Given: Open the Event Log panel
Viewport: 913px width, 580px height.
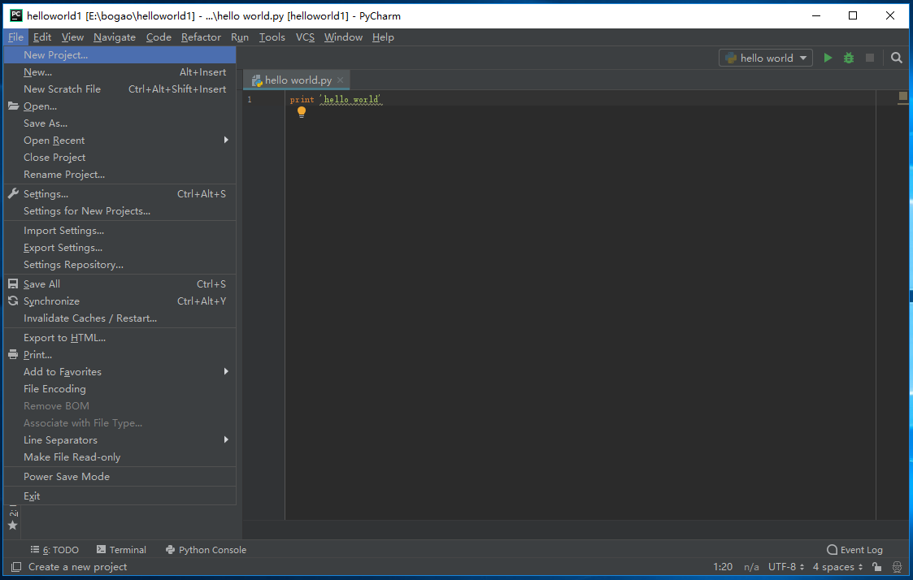Looking at the screenshot, I should pos(854,550).
